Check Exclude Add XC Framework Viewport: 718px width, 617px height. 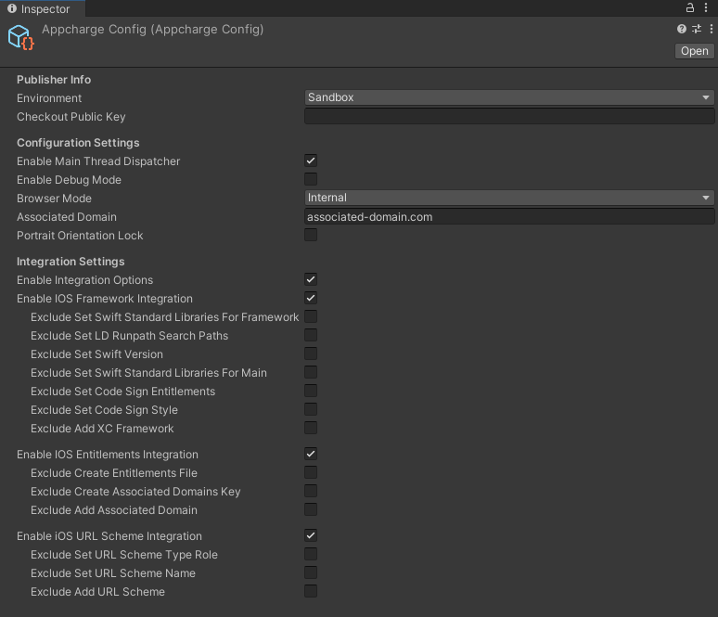311,428
